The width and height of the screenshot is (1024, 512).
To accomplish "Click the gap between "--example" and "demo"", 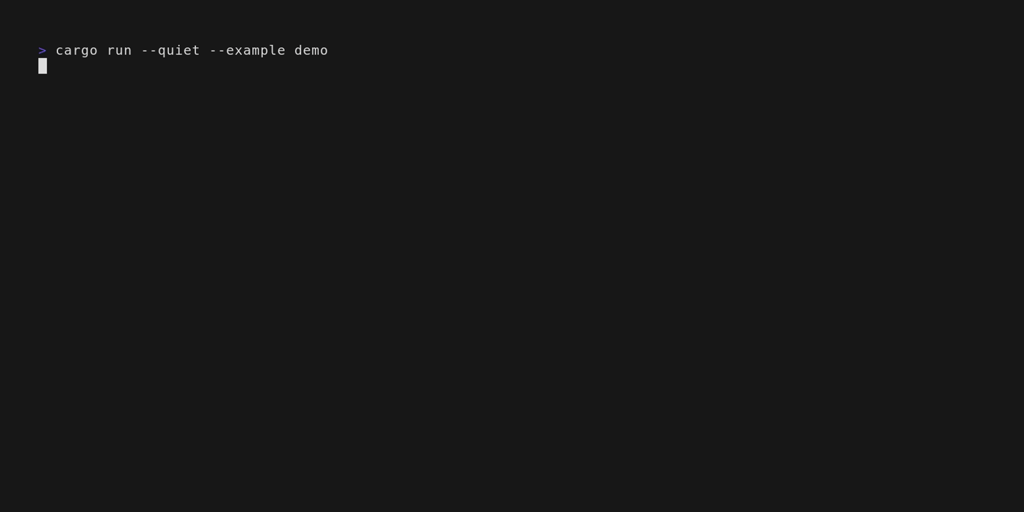I will point(290,51).
